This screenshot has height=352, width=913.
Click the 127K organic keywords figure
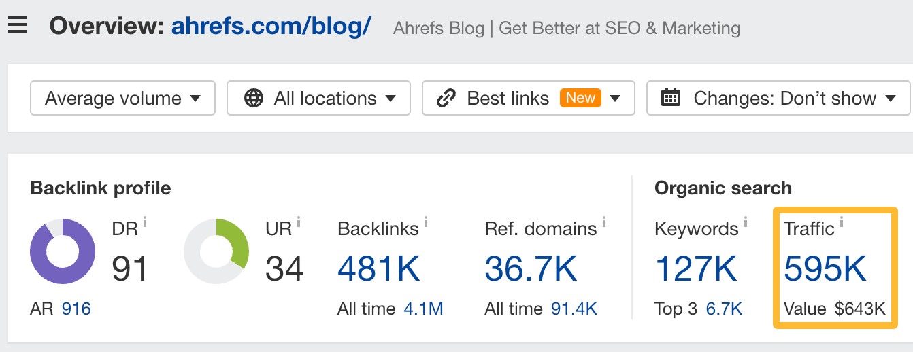tap(696, 268)
